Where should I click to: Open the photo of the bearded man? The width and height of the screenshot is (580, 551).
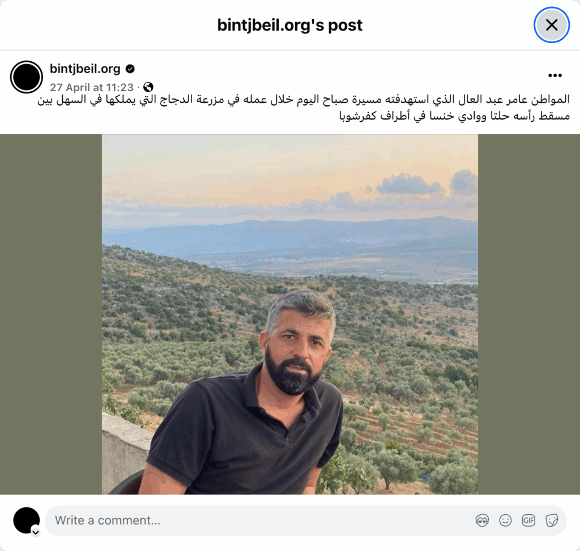pyautogui.click(x=290, y=314)
